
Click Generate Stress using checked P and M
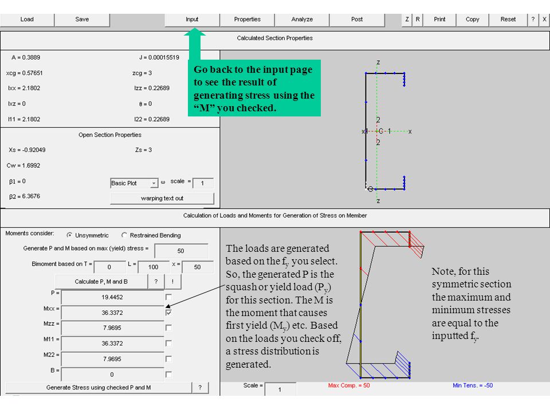click(x=99, y=388)
